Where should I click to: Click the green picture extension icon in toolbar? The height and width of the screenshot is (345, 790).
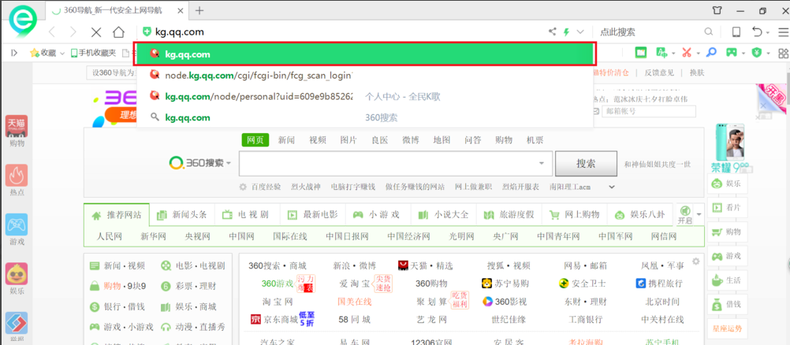tap(640, 52)
